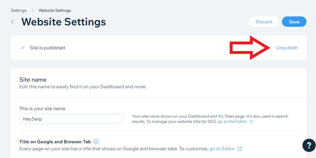
Task: Save the website settings
Action: click(294, 22)
